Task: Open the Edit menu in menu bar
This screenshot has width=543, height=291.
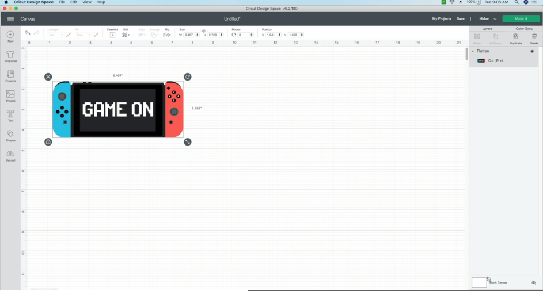Action: click(x=74, y=2)
